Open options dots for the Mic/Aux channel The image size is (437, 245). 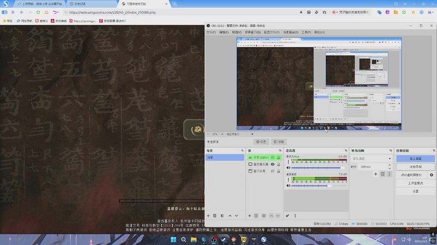[x=288, y=162]
